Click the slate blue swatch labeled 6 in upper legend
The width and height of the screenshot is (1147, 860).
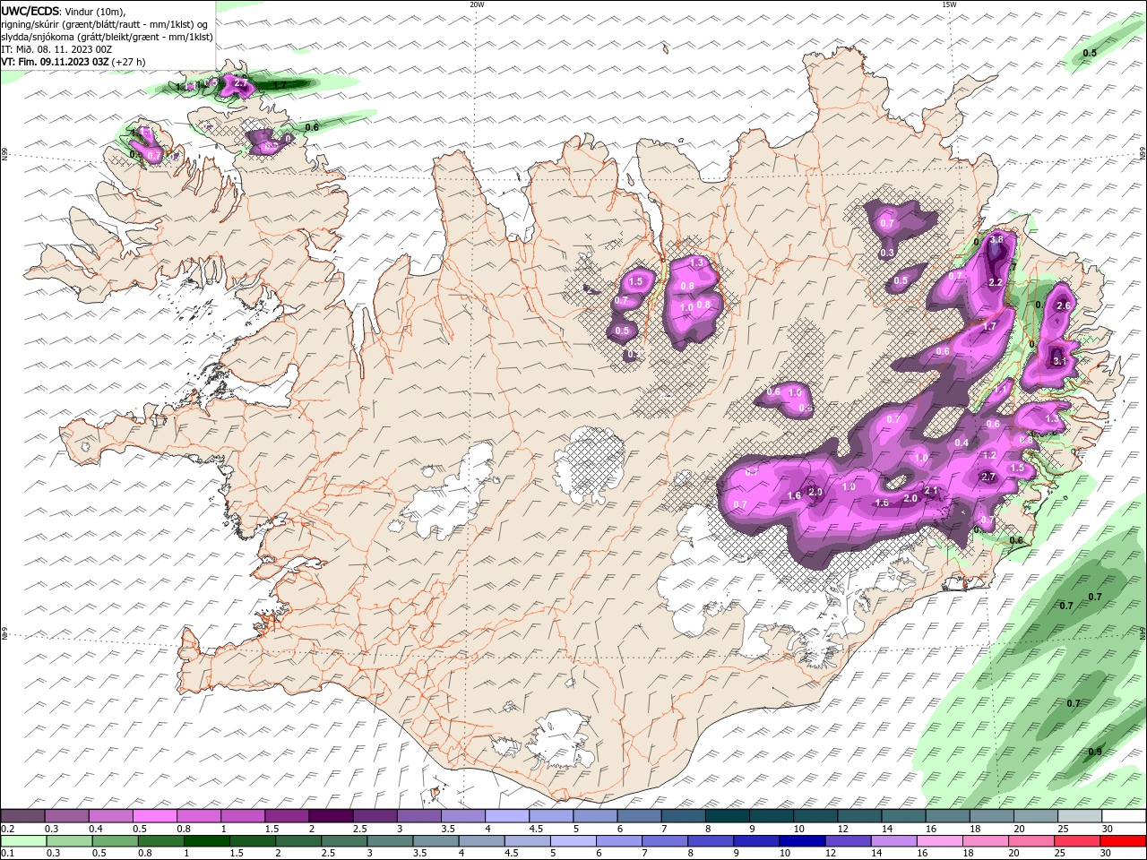click(x=639, y=816)
